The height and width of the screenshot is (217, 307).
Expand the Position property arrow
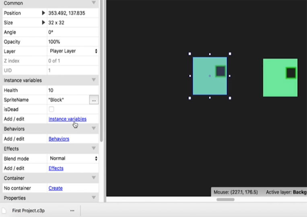[x=43, y=13]
